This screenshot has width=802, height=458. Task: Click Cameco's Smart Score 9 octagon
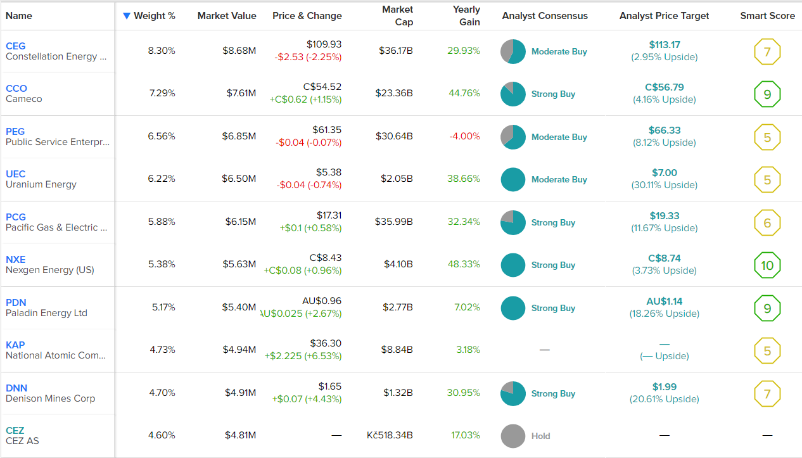tap(767, 94)
